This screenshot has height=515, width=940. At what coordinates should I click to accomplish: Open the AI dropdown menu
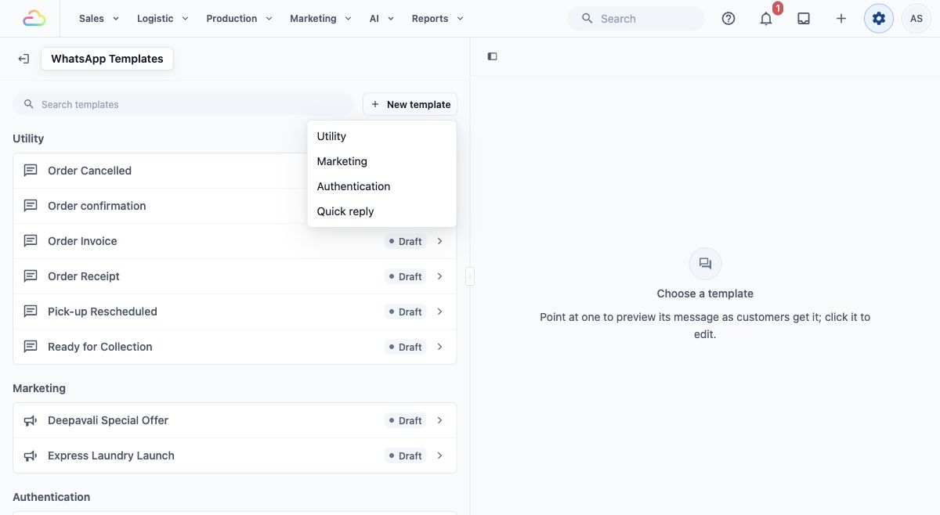(x=381, y=18)
